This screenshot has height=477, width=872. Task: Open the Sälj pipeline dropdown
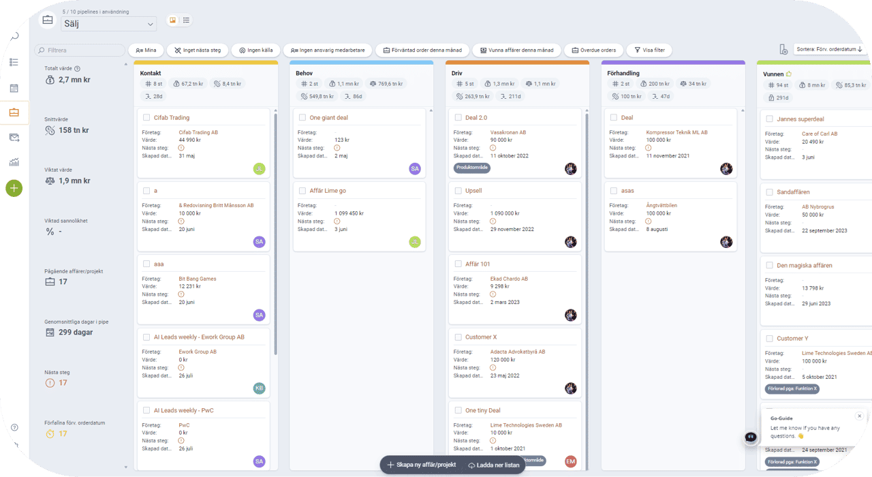click(x=109, y=24)
